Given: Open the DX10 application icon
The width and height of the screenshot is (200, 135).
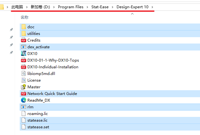Looking at the screenshot, I should click(23, 54).
